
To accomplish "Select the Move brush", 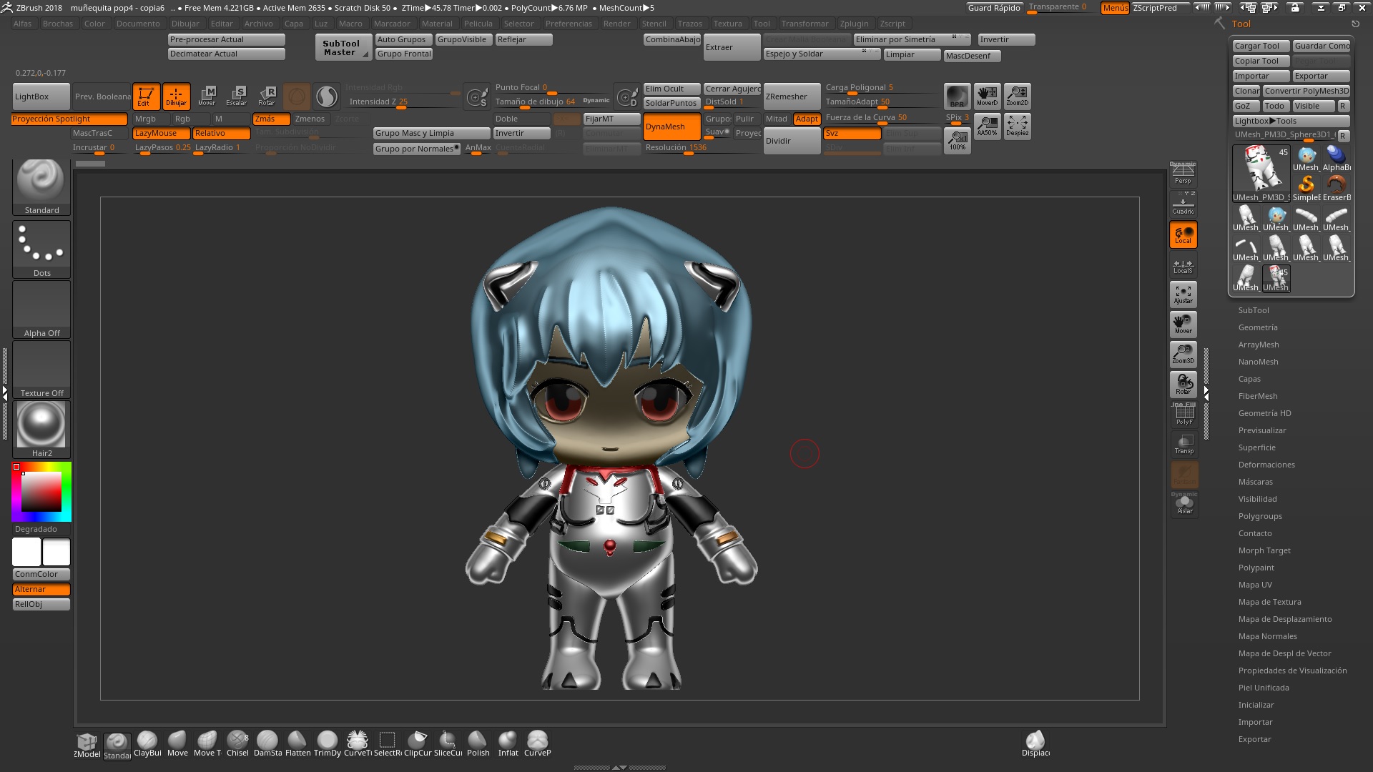I will [177, 744].
